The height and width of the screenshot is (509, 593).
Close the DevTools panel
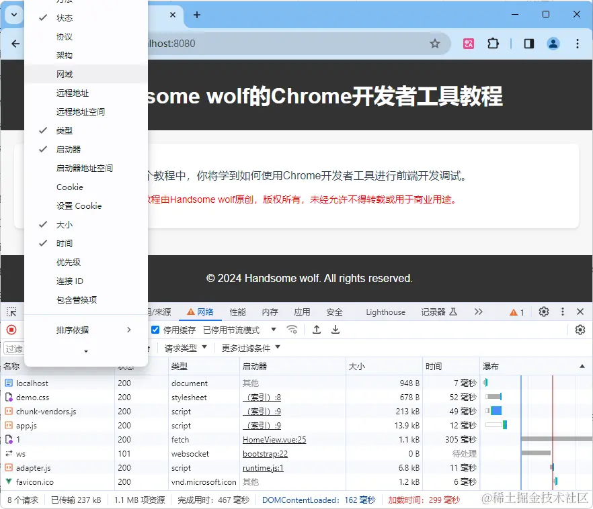[x=580, y=312]
